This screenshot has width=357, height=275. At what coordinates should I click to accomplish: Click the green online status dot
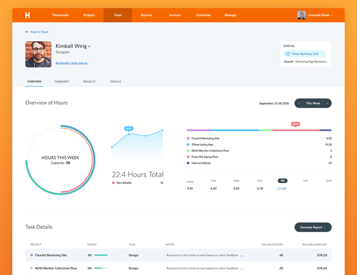tap(89, 46)
